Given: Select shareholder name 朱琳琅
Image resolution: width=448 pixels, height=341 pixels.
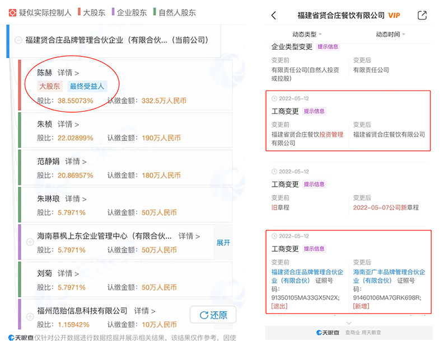Looking at the screenshot, I should click(x=48, y=199).
